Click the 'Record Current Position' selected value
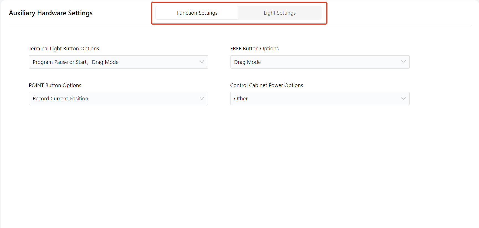The image size is (479, 228). (x=60, y=99)
